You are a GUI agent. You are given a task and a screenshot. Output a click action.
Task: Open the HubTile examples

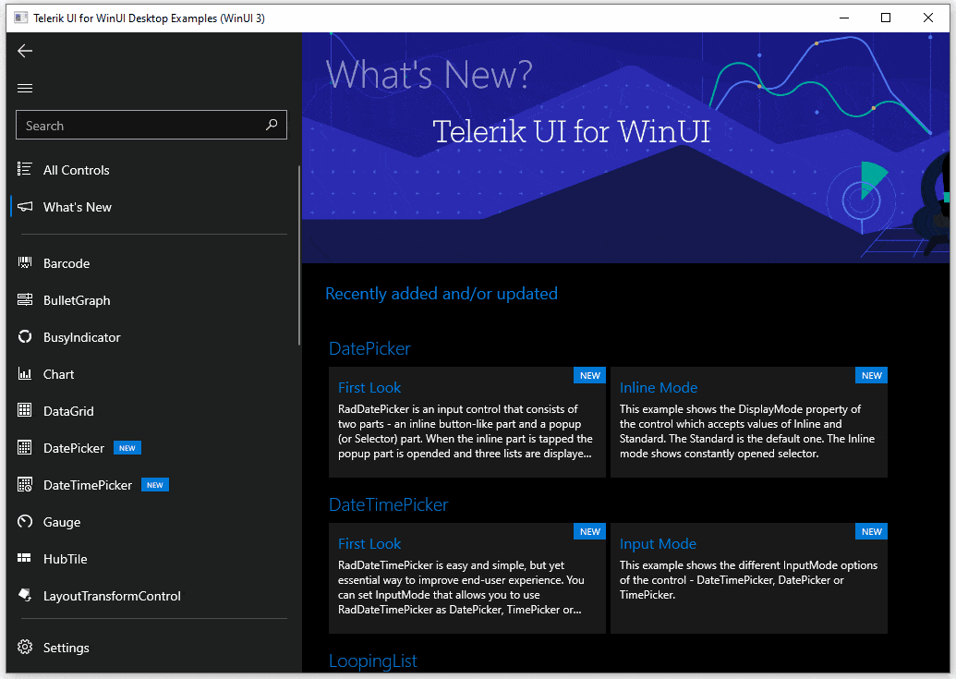(66, 559)
